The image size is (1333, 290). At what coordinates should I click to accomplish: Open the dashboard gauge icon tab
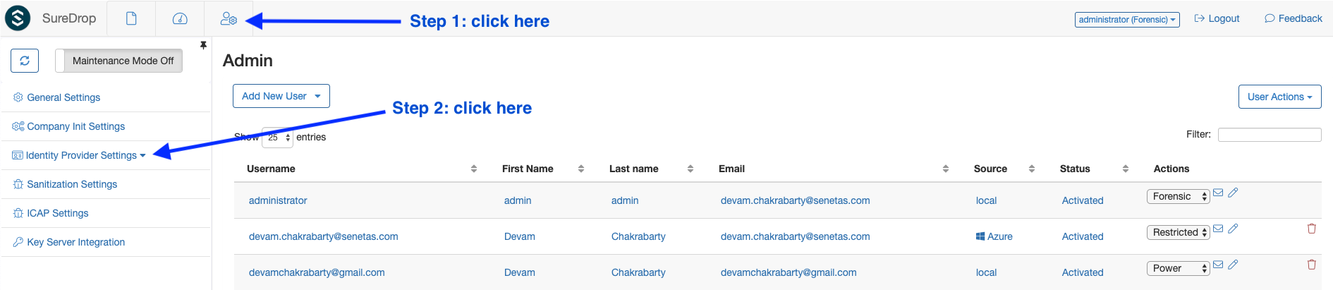pos(180,19)
